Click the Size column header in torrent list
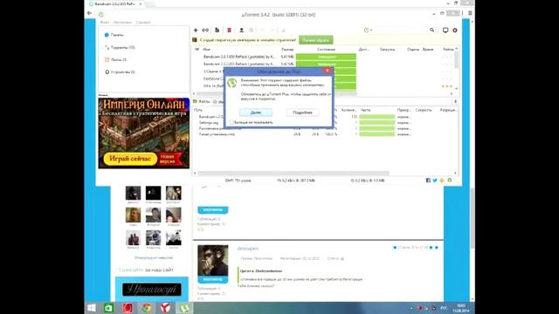The image size is (559, 314). click(287, 49)
